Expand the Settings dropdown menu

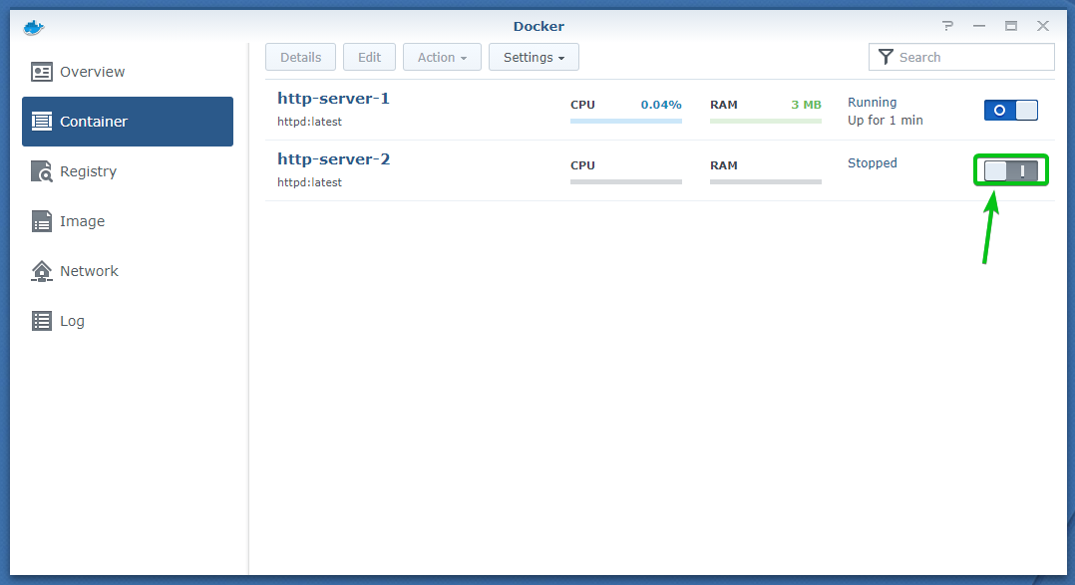pos(534,57)
